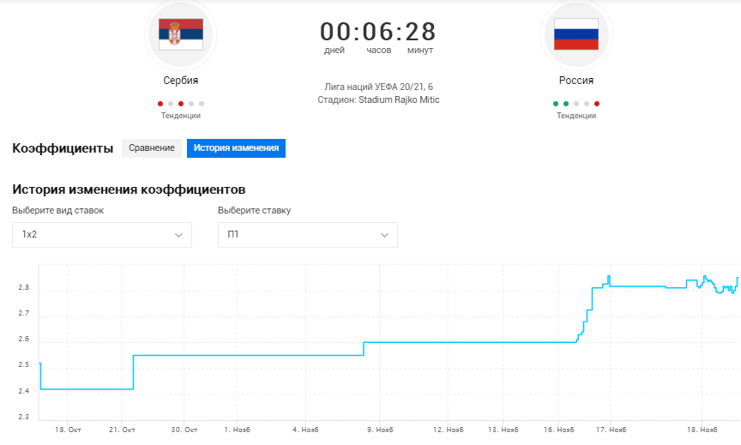This screenshot has width=741, height=445.
Task: Click Serbia's last grey trend dot
Action: (x=202, y=104)
